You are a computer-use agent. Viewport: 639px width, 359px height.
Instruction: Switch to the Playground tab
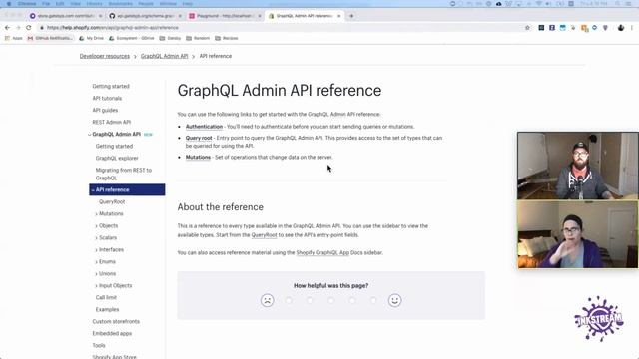pos(224,16)
